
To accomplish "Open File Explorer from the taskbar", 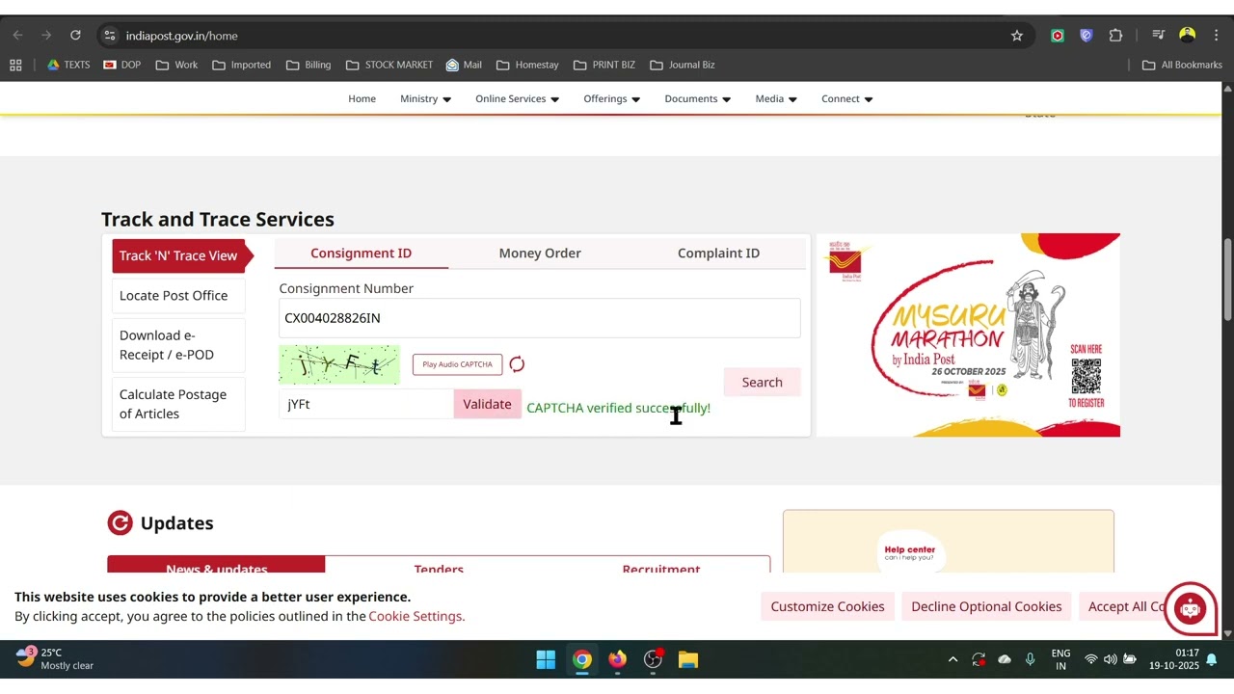I will tap(687, 659).
